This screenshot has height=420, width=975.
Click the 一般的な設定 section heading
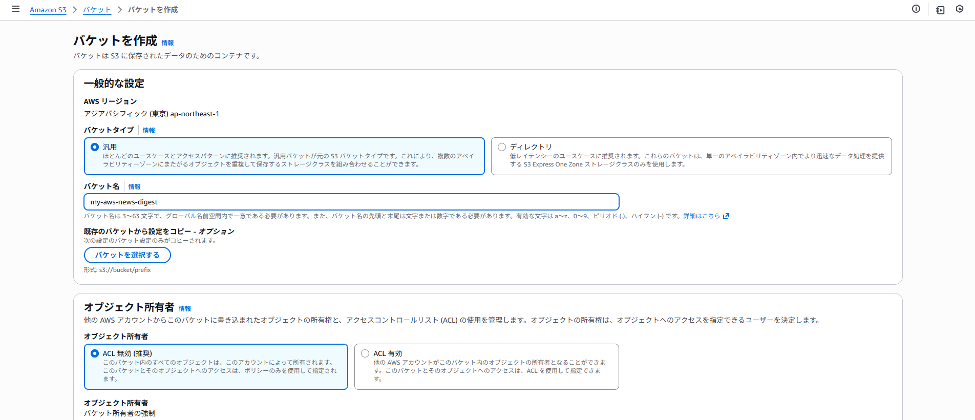click(x=114, y=83)
